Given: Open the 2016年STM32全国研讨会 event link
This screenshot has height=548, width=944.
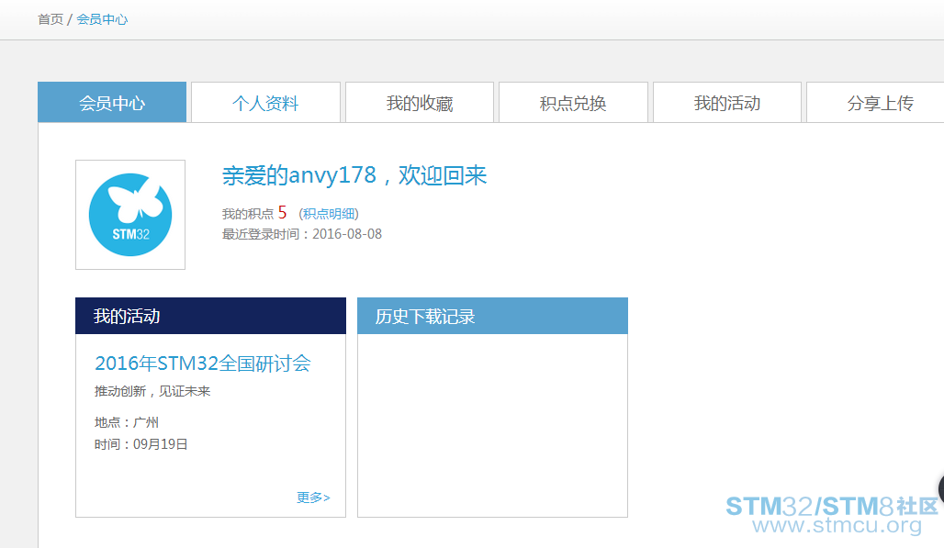Looking at the screenshot, I should (203, 363).
